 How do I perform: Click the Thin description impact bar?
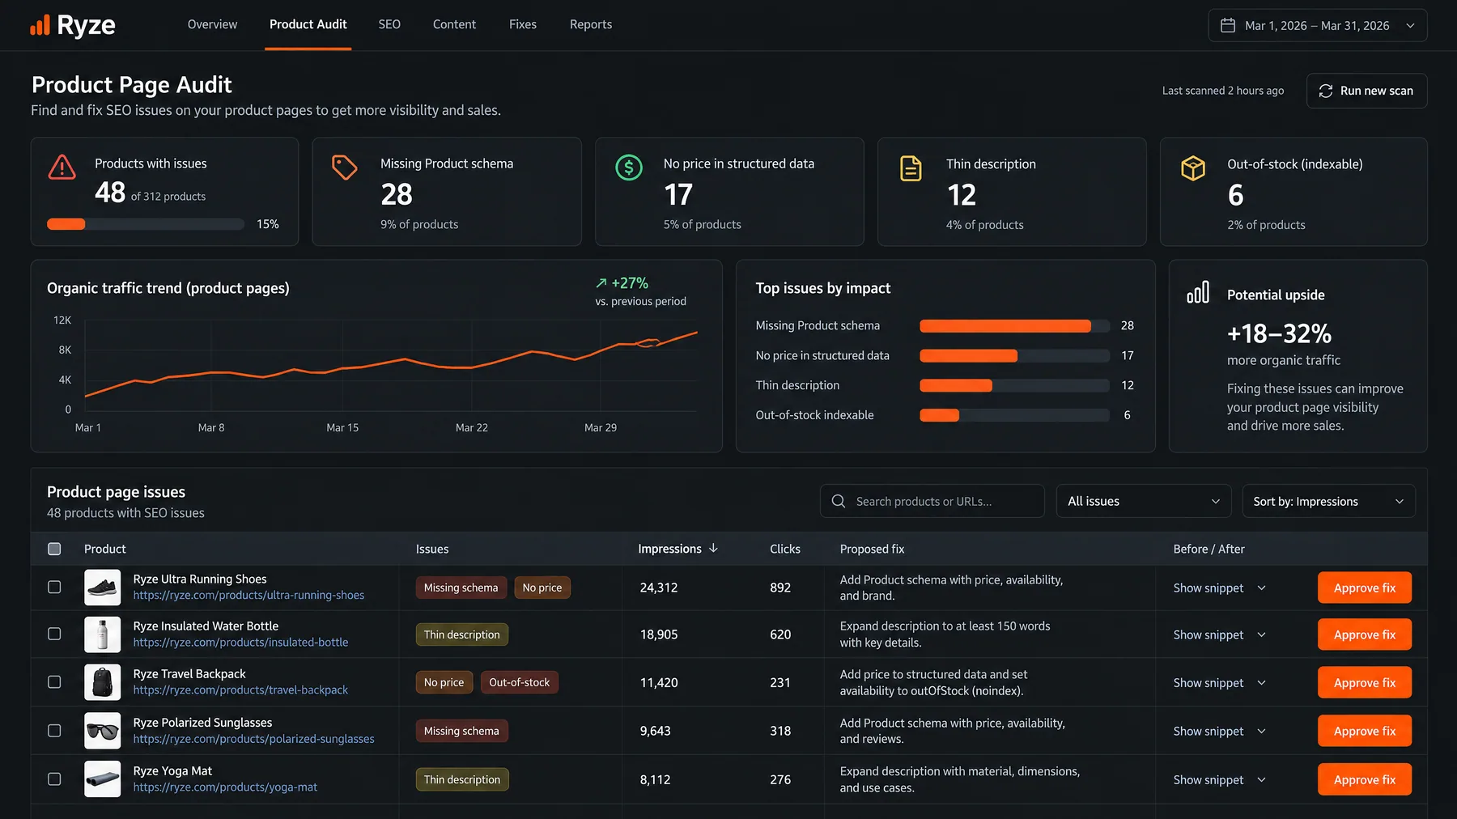coord(1014,385)
